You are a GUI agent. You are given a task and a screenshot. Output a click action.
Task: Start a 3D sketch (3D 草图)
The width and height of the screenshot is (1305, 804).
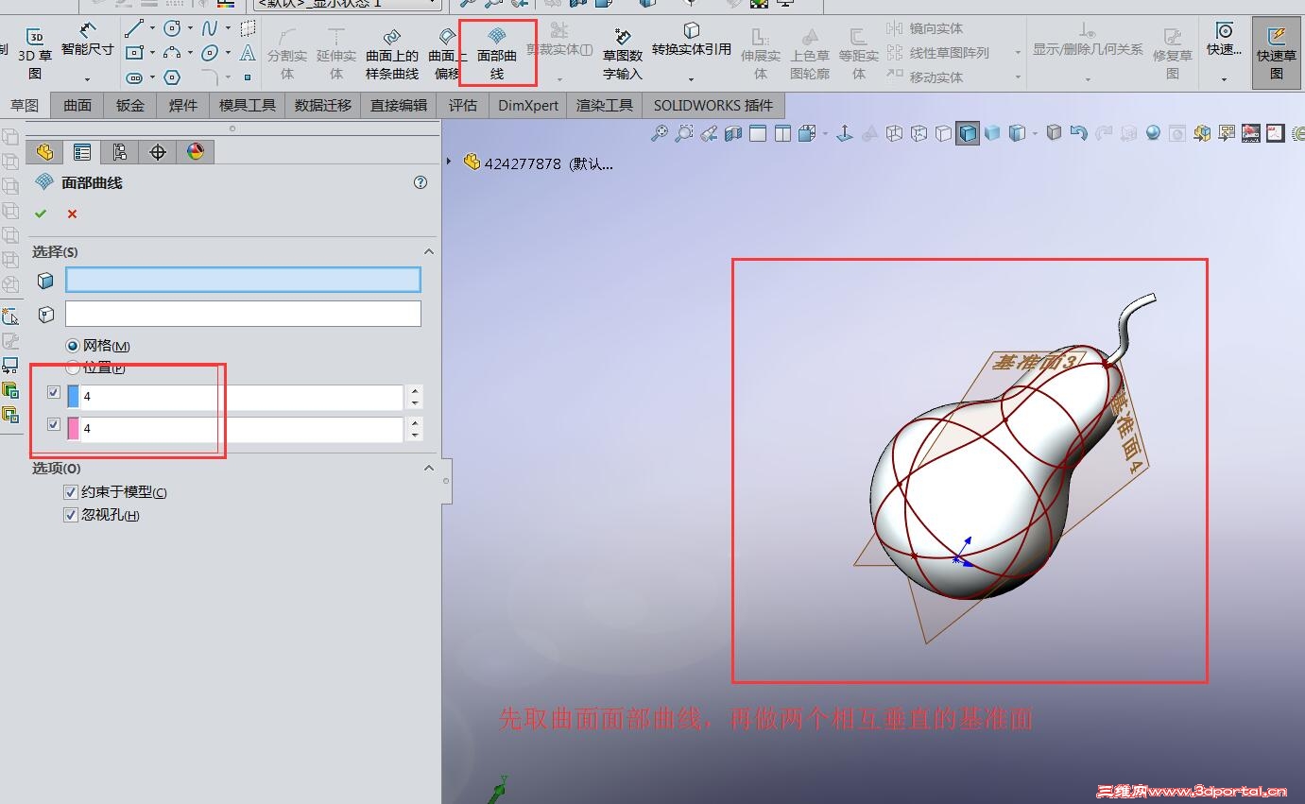[35, 54]
